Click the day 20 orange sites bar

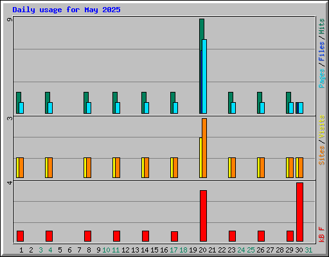point(204,148)
